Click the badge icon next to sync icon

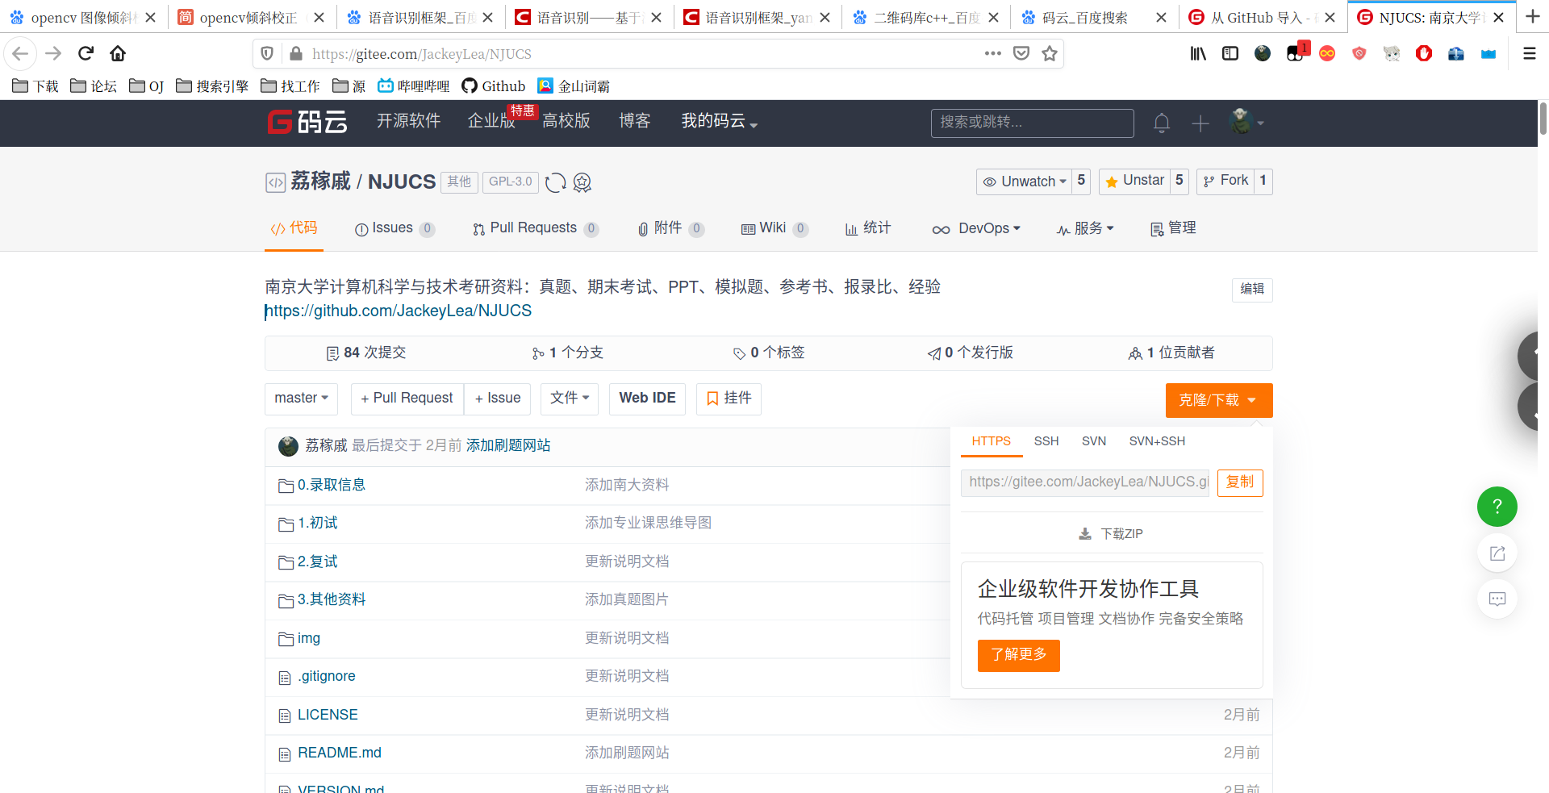click(582, 183)
